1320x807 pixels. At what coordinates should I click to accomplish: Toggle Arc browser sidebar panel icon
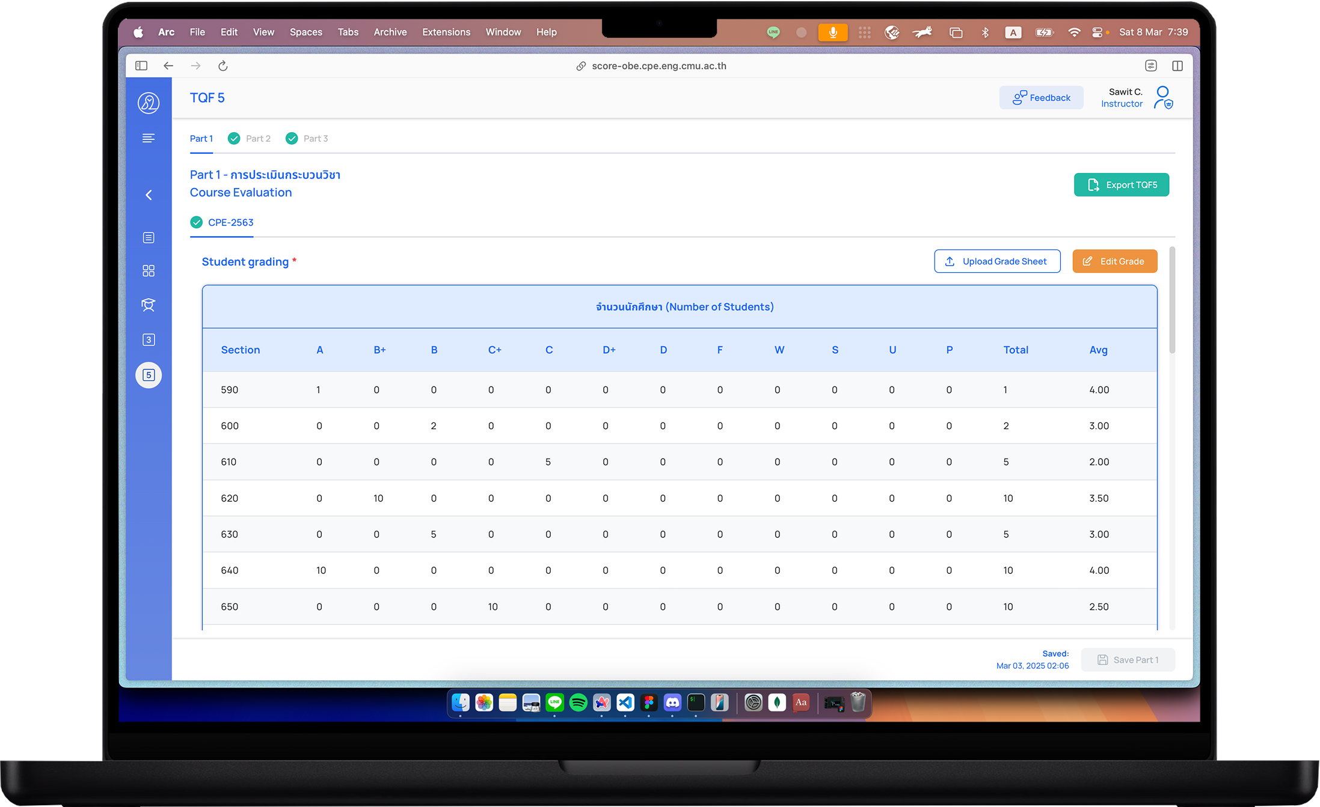141,66
